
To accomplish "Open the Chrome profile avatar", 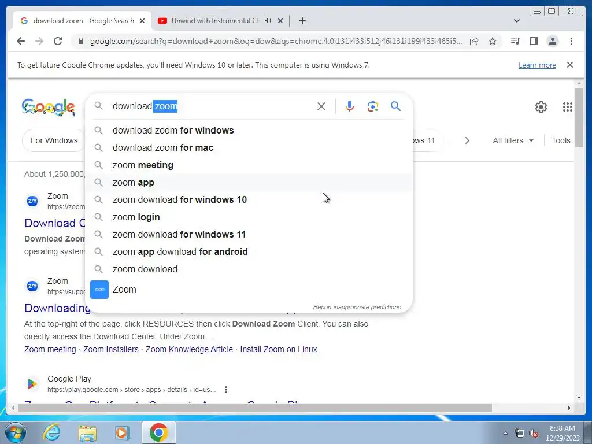I will click(x=552, y=41).
